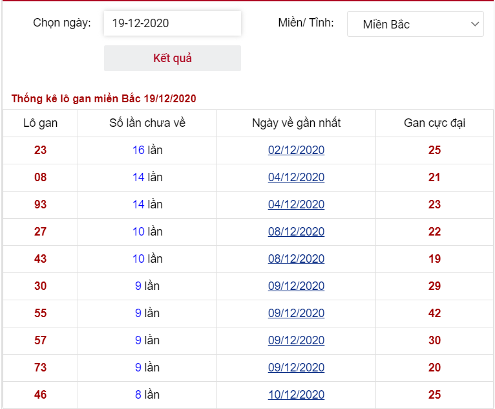Click the Gan cực đại column header
Image resolution: width=495 pixels, height=409 pixels.
click(434, 123)
